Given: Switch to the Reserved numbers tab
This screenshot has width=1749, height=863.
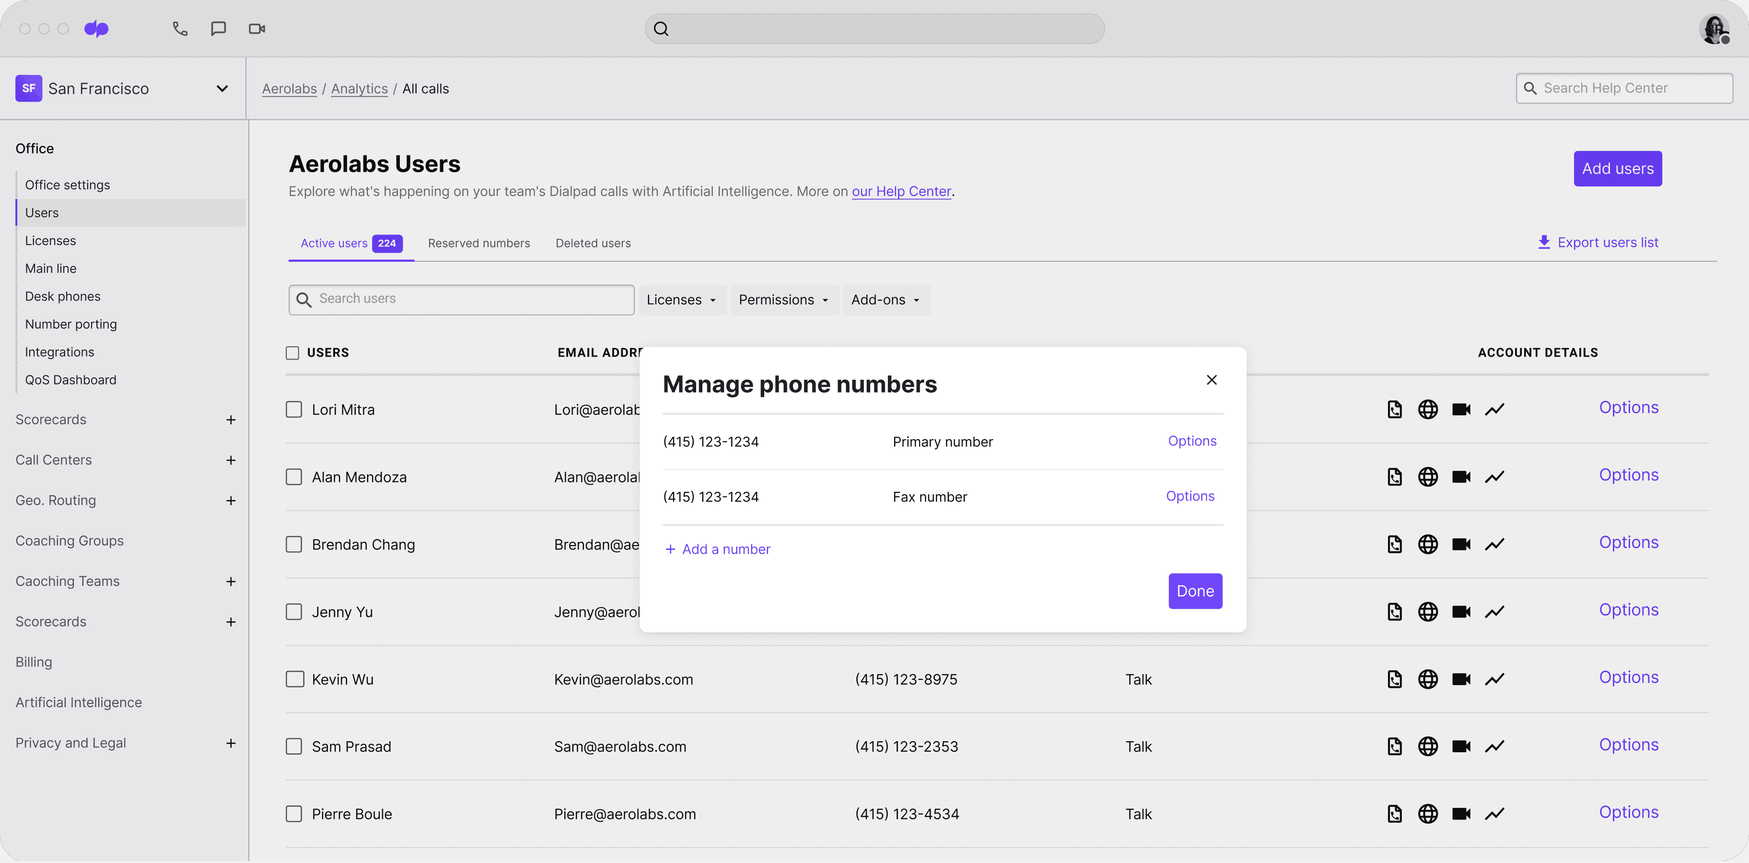Looking at the screenshot, I should [x=479, y=243].
